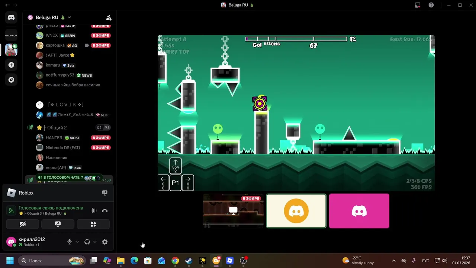476x268 pixels.
Task: Click the Голосовая связь подключена status text
Action: [51, 208]
